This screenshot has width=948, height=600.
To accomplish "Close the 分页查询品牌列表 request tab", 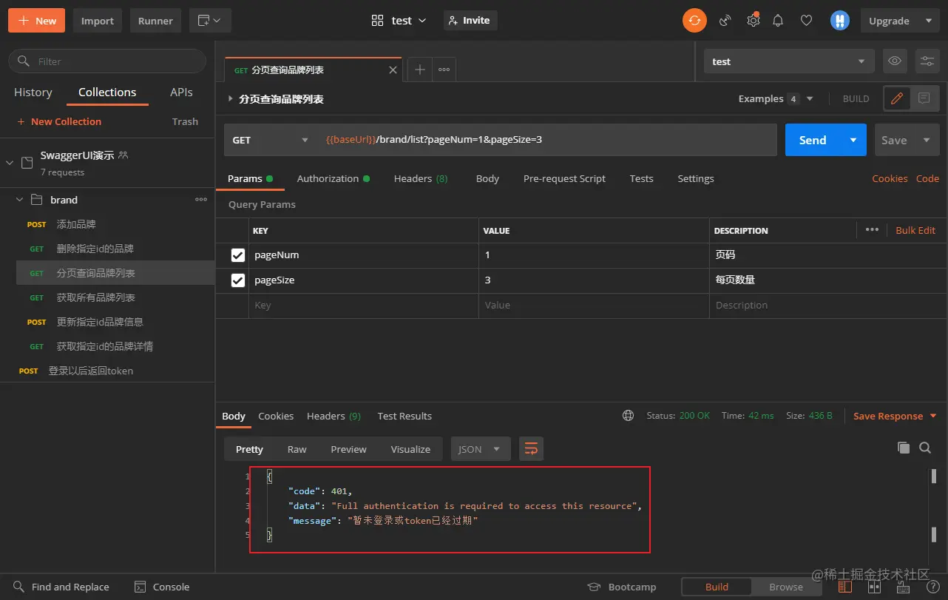I will click(x=393, y=70).
